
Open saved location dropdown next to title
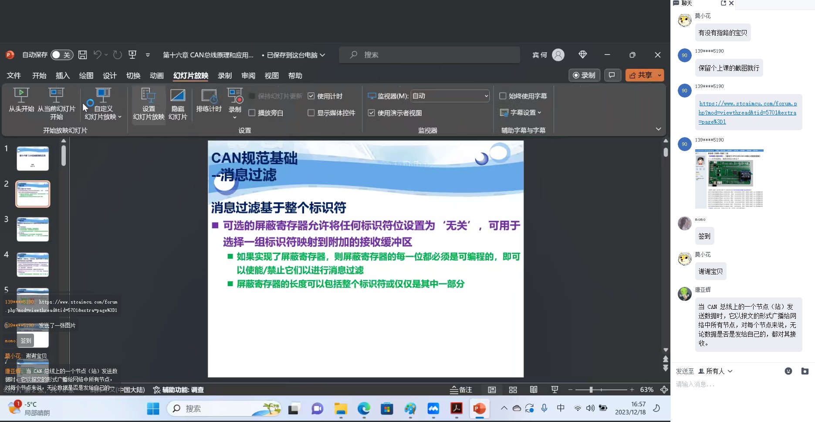click(322, 55)
